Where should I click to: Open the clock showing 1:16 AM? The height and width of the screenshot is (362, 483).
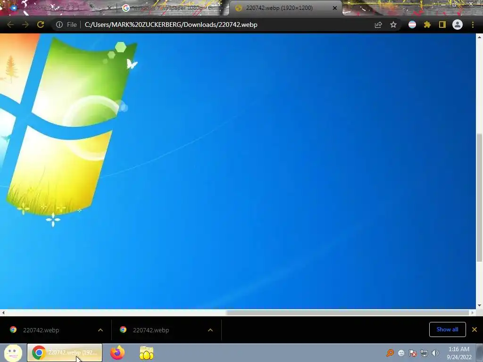point(459,353)
